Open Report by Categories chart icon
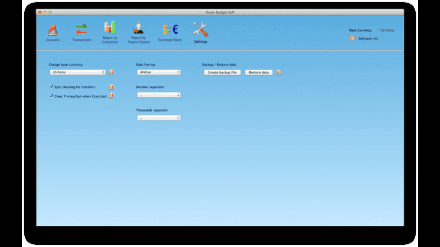The image size is (440, 247). [110, 27]
